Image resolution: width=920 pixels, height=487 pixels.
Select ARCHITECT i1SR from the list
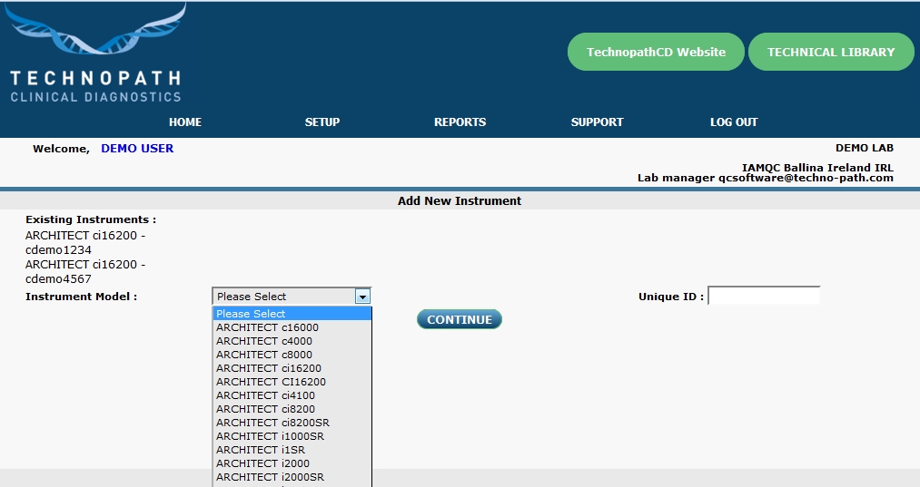292,450
